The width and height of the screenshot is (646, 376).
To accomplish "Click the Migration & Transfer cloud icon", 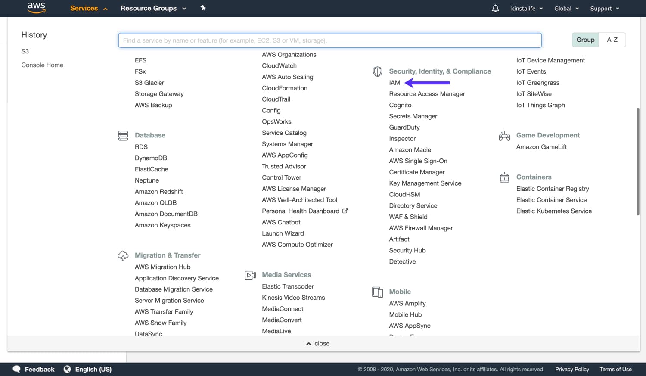I will click(x=123, y=255).
